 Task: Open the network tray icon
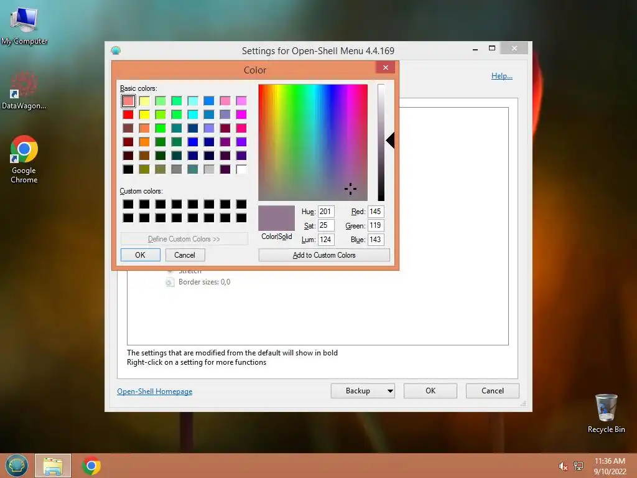pyautogui.click(x=579, y=466)
